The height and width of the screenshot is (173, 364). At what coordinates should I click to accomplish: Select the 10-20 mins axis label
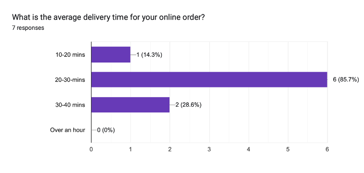(70, 55)
